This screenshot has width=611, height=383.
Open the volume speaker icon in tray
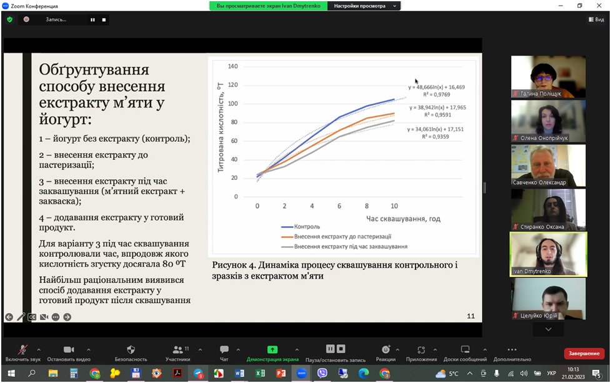[x=524, y=373]
